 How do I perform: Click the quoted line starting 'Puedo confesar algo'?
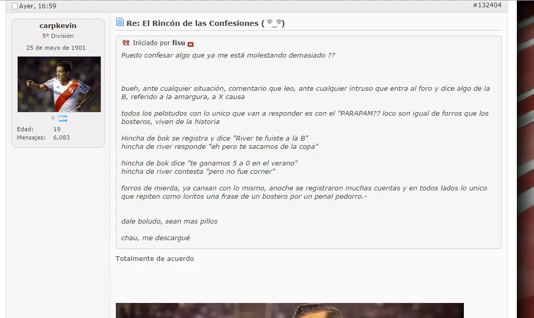click(x=228, y=55)
